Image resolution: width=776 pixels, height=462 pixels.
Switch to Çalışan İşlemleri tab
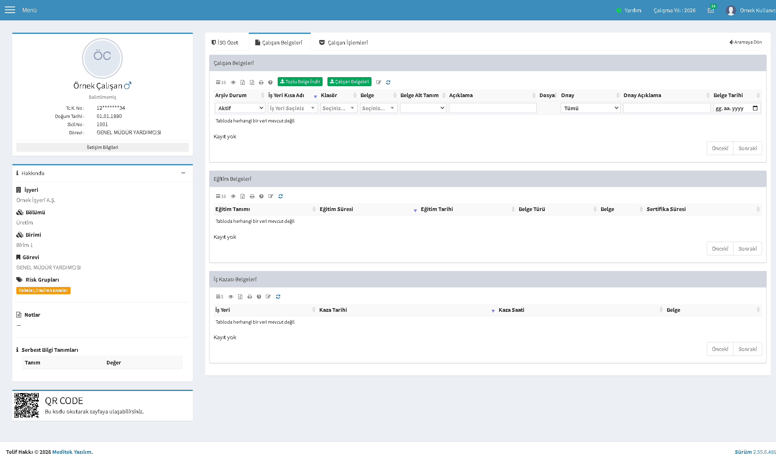(344, 42)
